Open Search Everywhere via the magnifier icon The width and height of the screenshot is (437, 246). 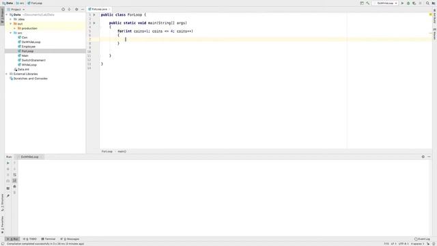(427, 3)
